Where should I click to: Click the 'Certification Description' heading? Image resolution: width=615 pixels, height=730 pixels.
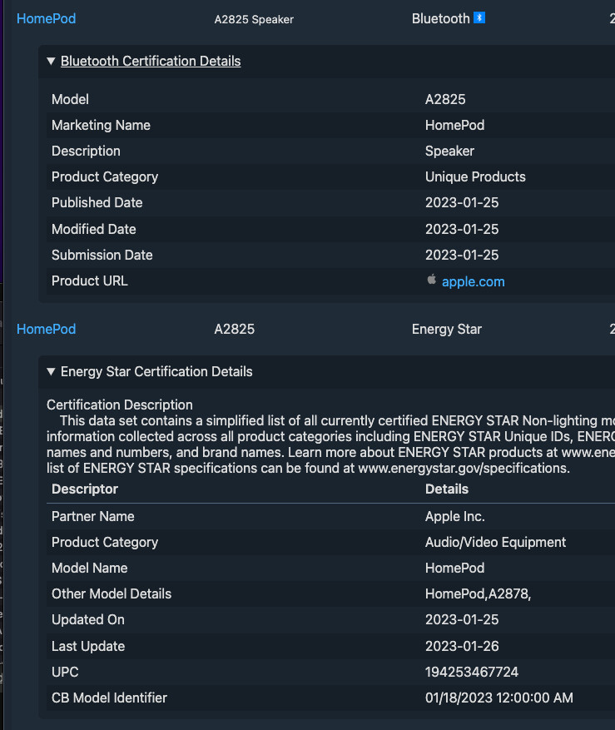pos(120,405)
